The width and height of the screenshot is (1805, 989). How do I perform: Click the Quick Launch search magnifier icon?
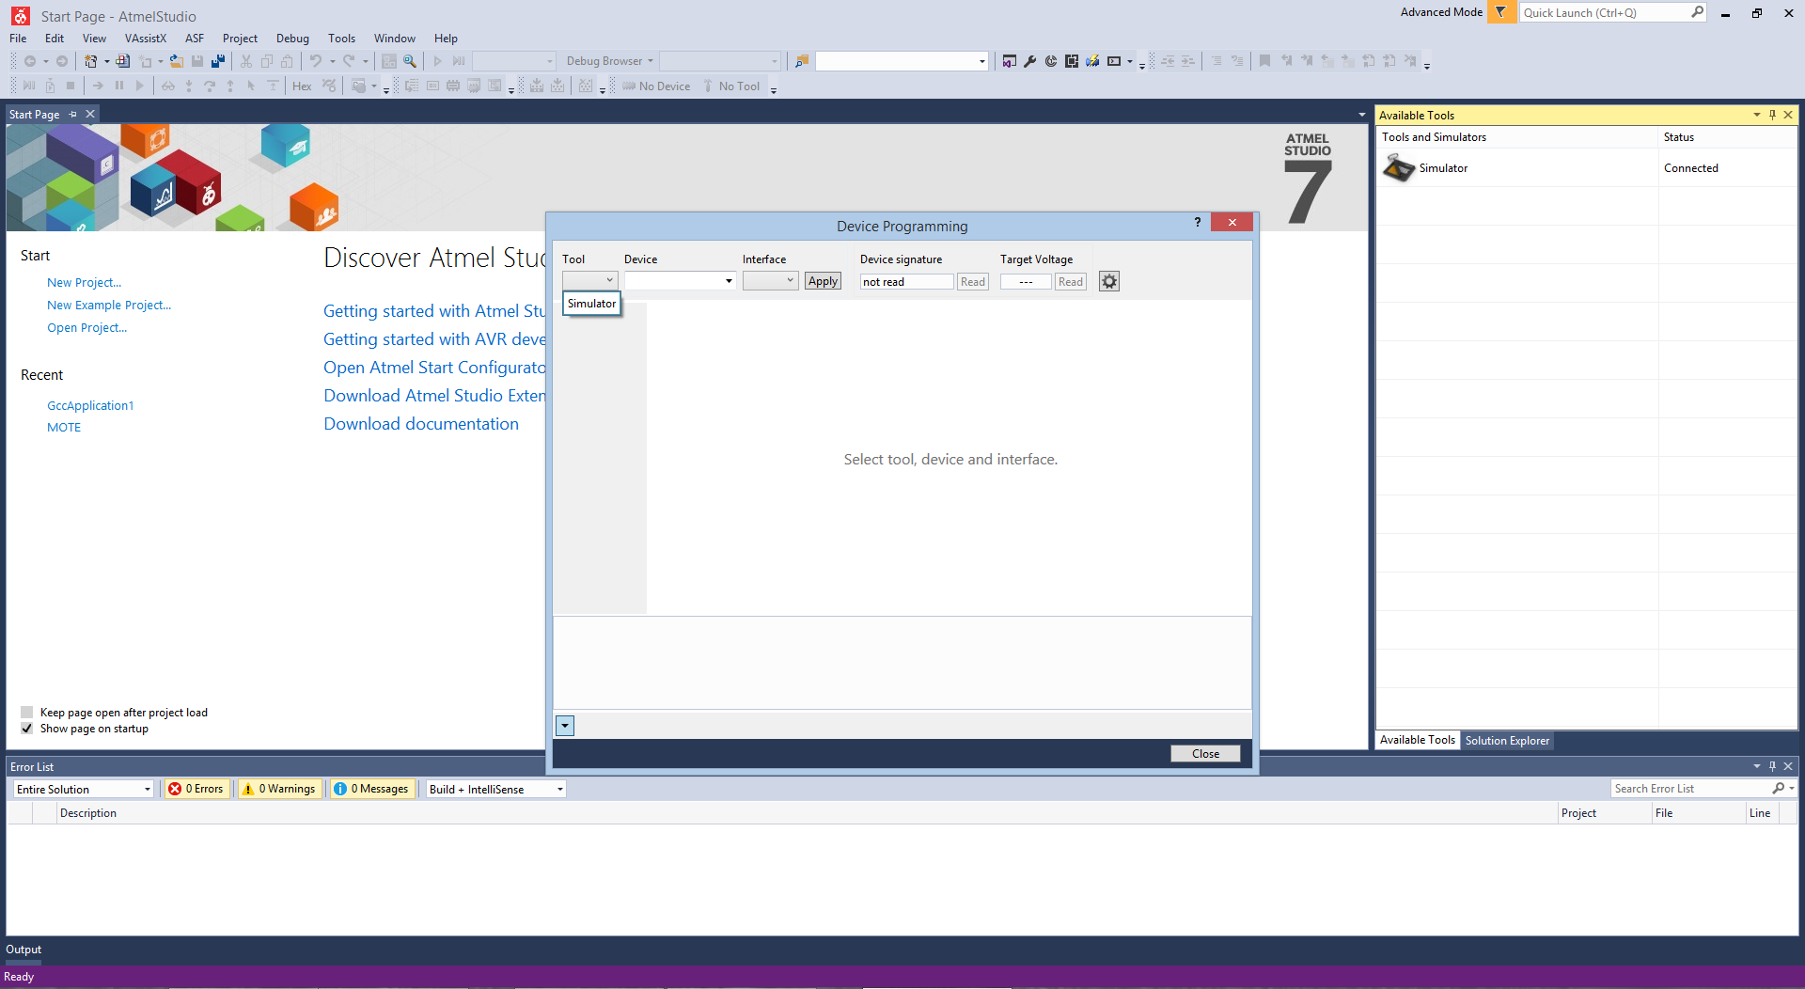pyautogui.click(x=1697, y=12)
